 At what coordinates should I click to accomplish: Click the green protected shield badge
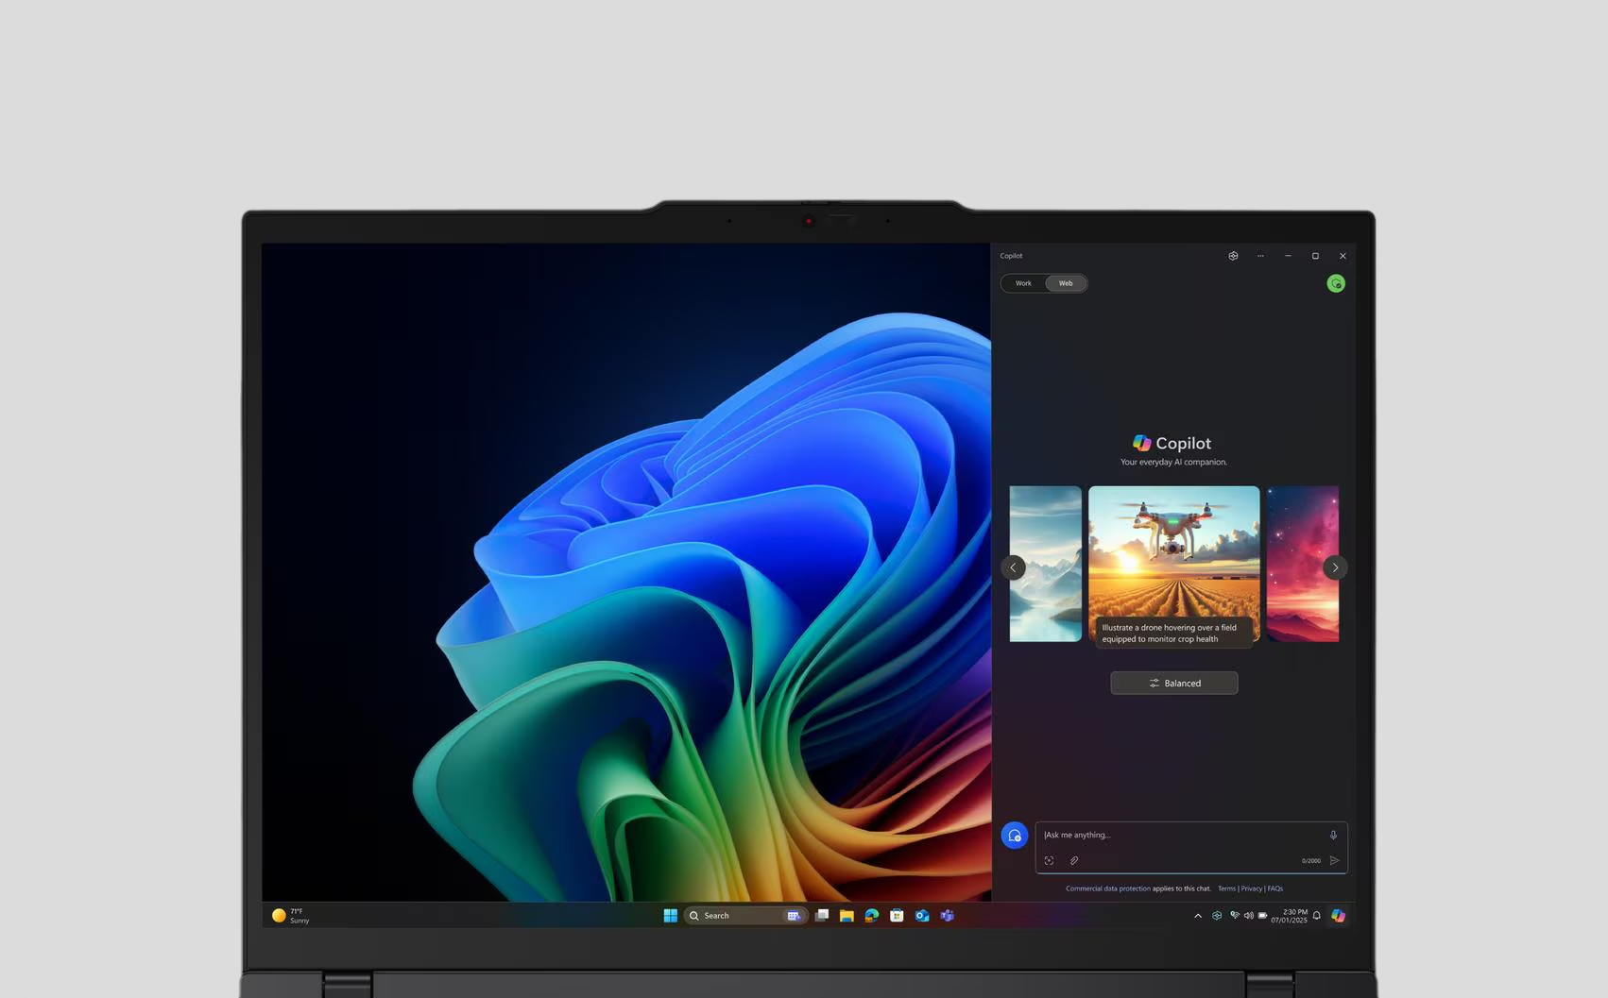tap(1336, 283)
